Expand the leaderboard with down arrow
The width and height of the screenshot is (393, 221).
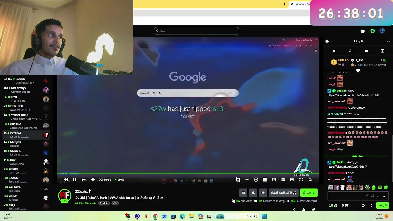click(x=358, y=71)
